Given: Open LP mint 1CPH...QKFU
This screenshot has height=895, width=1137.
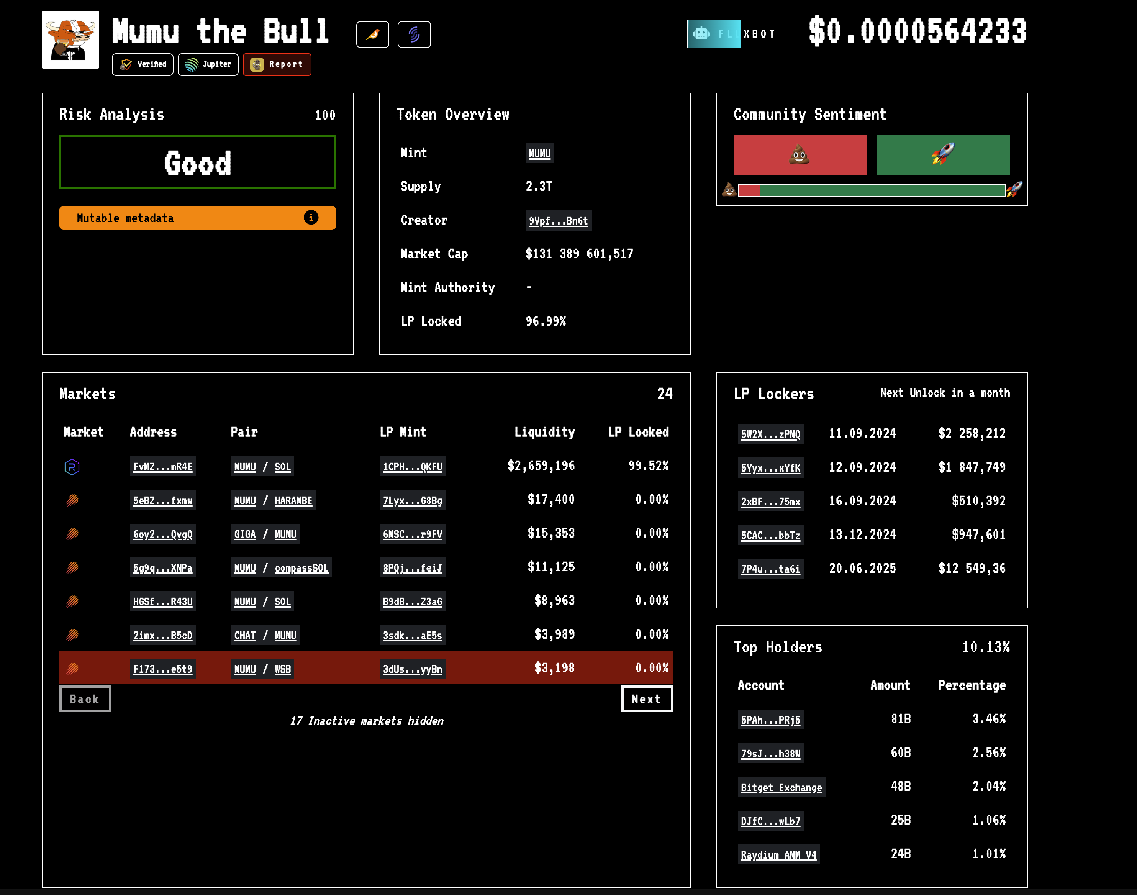Looking at the screenshot, I should click(x=412, y=466).
